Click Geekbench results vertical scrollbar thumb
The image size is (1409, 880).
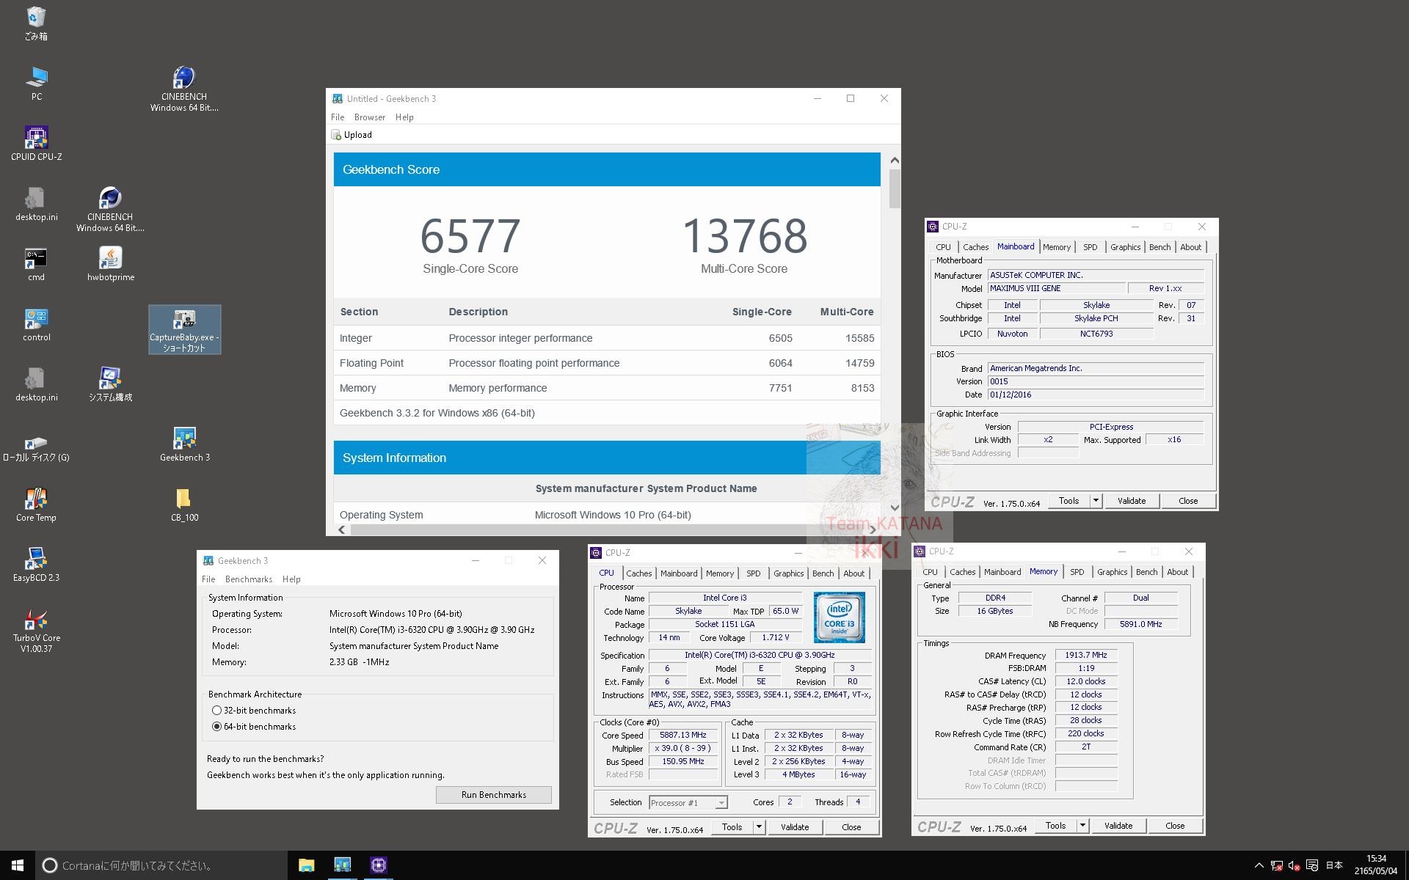pos(895,188)
